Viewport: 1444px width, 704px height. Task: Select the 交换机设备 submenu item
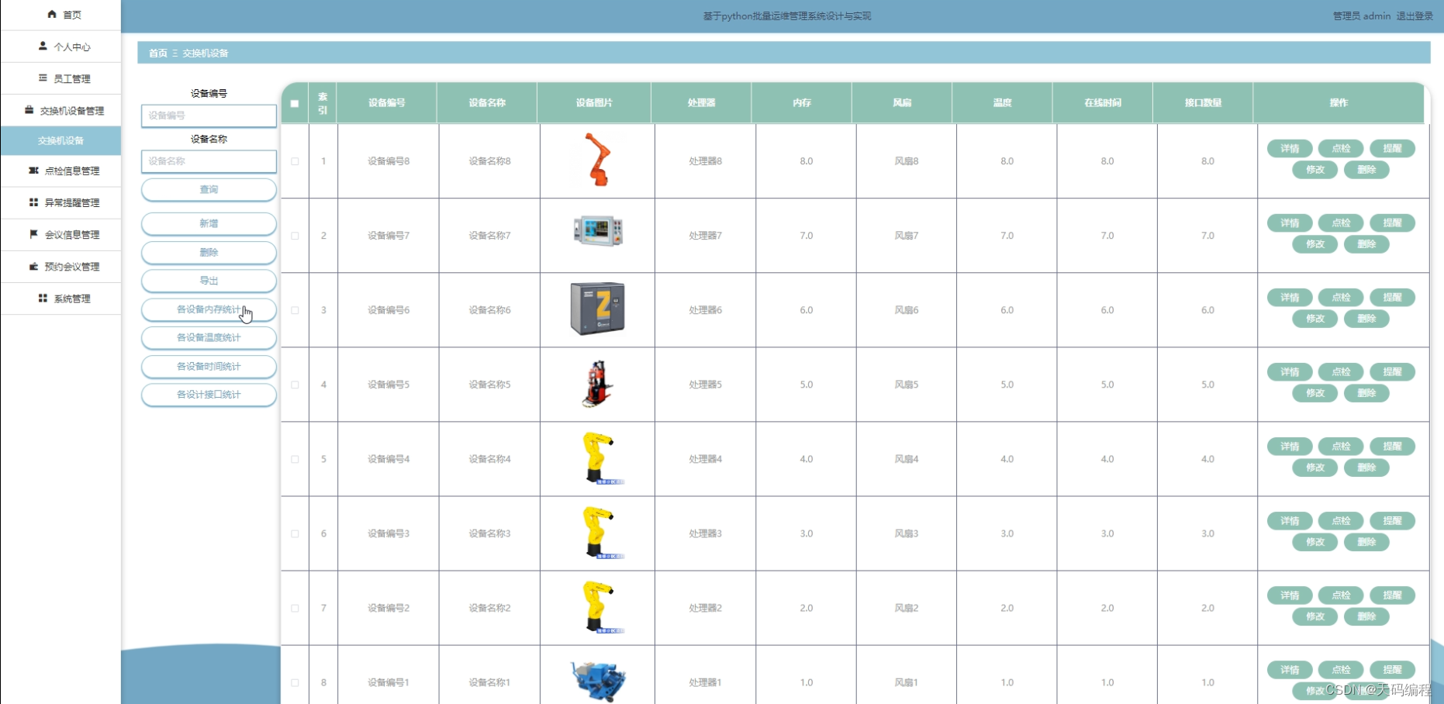60,140
